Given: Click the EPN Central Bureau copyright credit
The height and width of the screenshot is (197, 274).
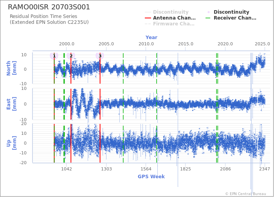Looking at the screenshot, I should [x=246, y=194].
